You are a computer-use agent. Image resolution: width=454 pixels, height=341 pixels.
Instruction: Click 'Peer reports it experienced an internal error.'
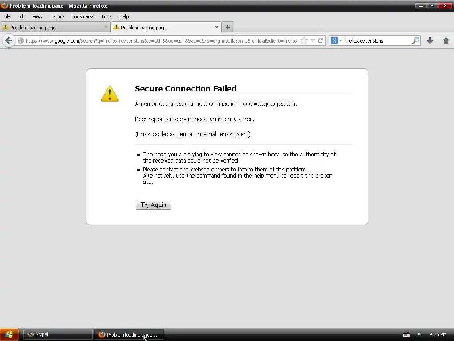[194, 119]
